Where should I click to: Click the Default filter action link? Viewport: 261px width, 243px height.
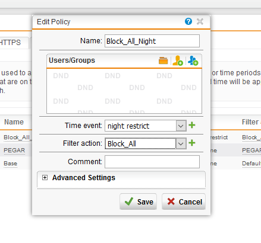click(x=251, y=164)
